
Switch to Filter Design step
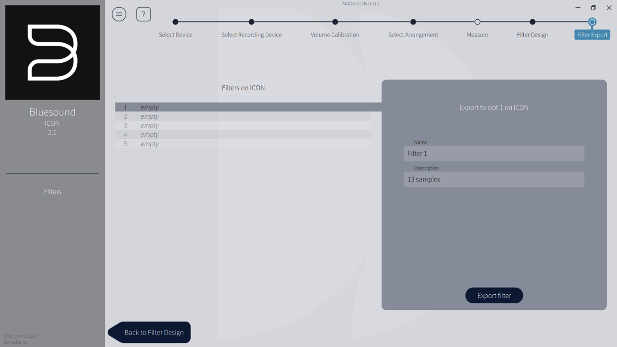532,22
